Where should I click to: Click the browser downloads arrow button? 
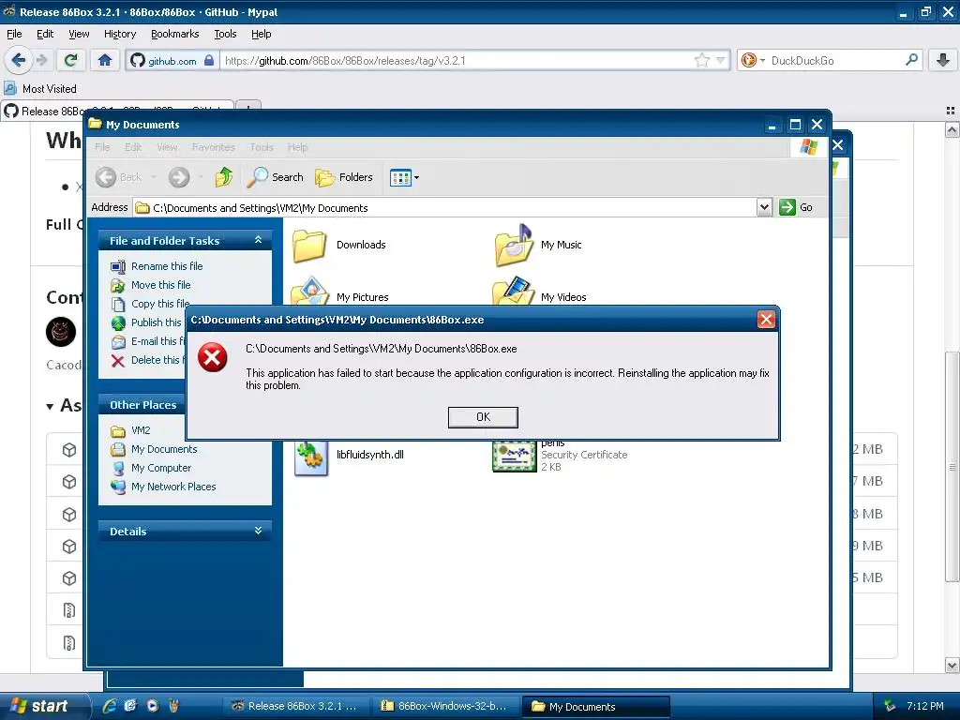[943, 60]
